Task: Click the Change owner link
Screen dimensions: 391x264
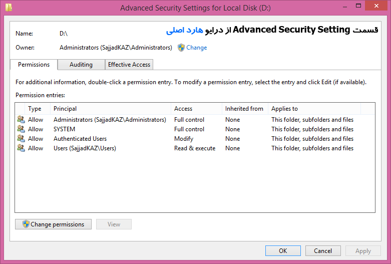Action: click(196, 48)
